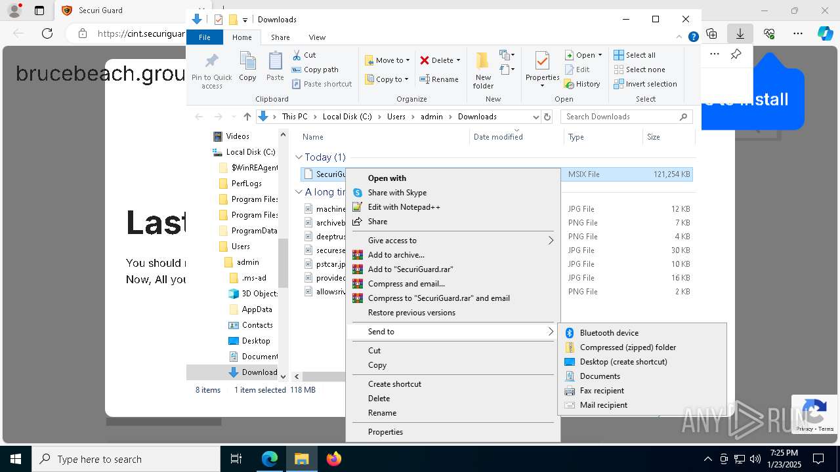
Task: Open the File tab
Action: 205,37
